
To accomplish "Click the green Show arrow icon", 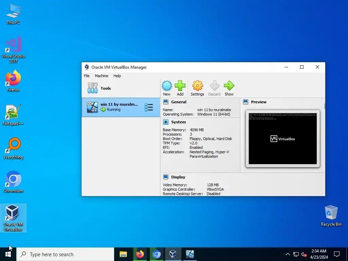I will pos(229,86).
